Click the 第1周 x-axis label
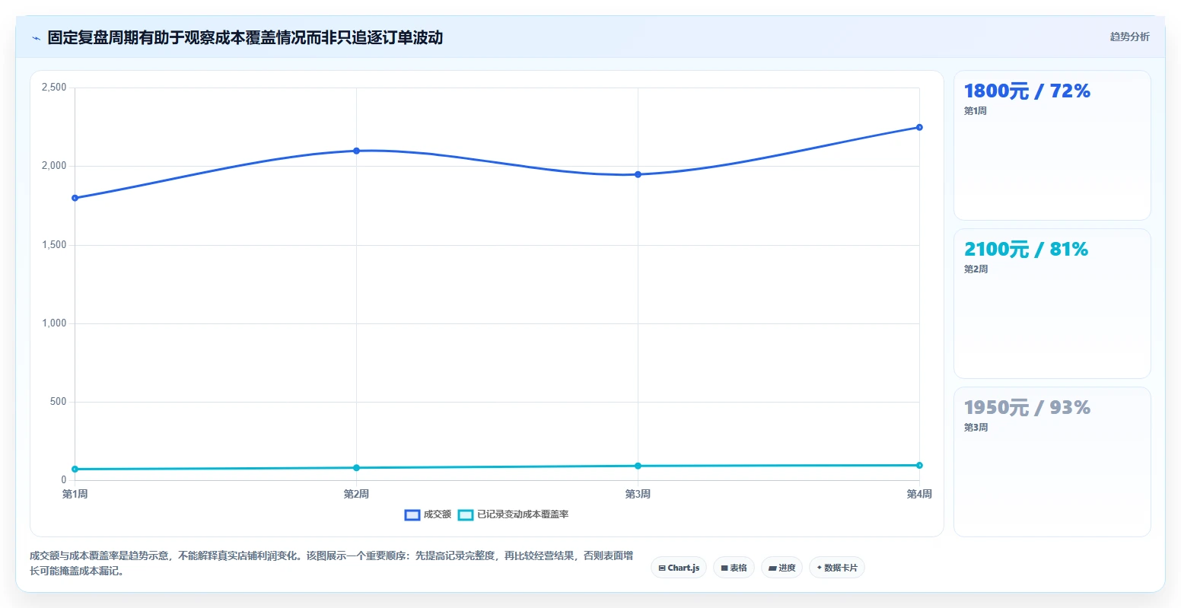The width and height of the screenshot is (1181, 608). 75,495
